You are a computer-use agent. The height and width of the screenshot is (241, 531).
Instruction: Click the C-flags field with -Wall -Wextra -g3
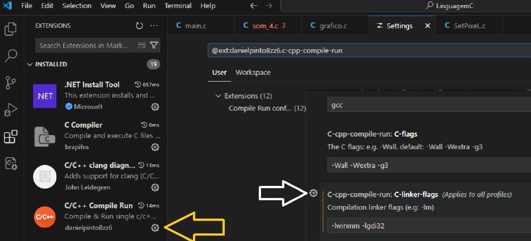(429, 165)
